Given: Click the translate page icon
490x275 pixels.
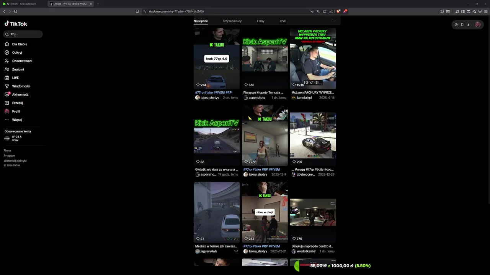Looking at the screenshot, I should coord(318,11).
